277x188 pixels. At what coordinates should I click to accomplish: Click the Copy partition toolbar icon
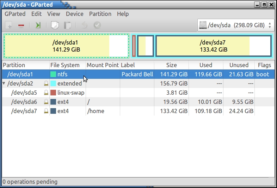(x=55, y=25)
